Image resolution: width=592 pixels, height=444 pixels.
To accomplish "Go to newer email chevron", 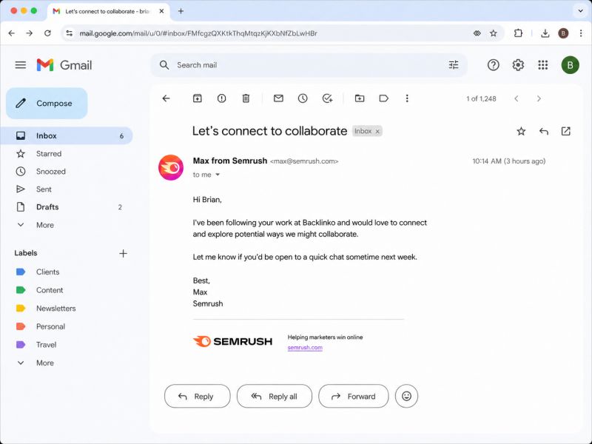I will pos(516,98).
